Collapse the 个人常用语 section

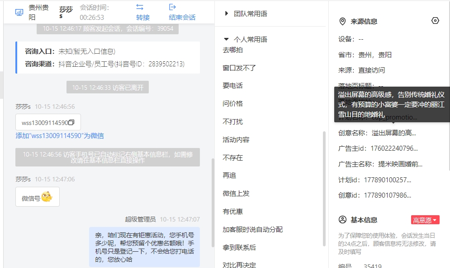click(226, 39)
